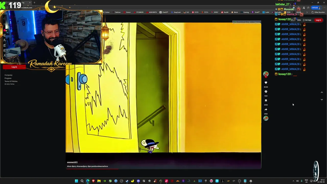Open the AIMHAVEN bookmark
Screen dimensions: 327x184
pyautogui.click(x=151, y=12)
